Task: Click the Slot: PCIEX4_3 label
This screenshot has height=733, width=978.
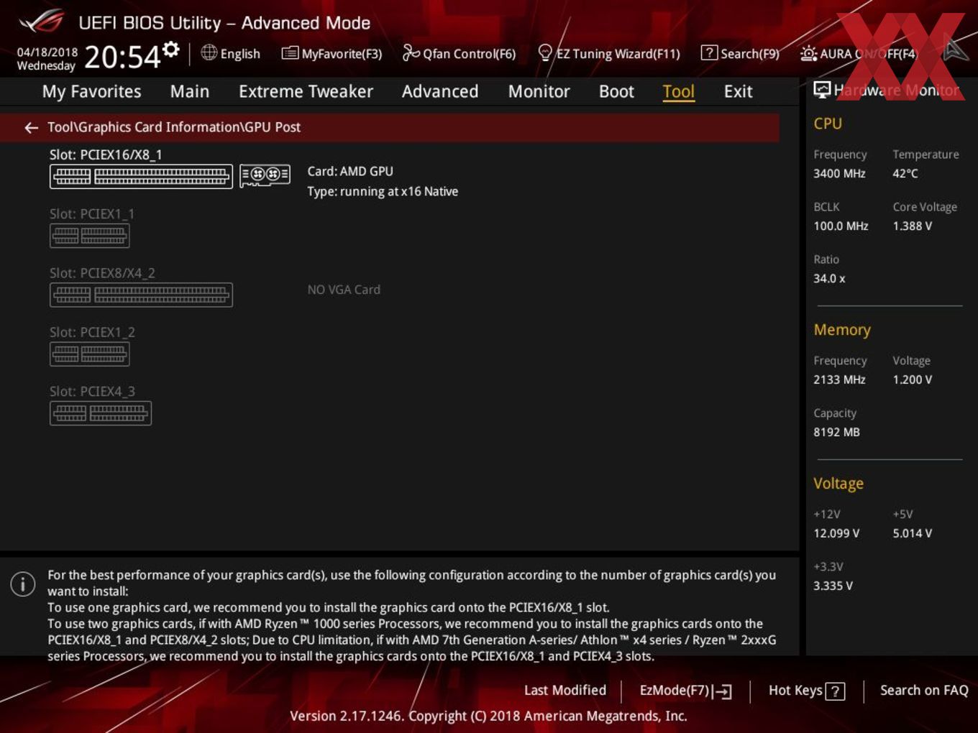Action: coord(92,391)
